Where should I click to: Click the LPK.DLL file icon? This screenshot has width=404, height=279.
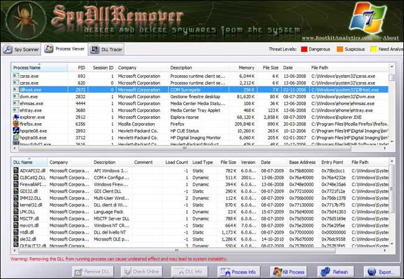(16, 211)
